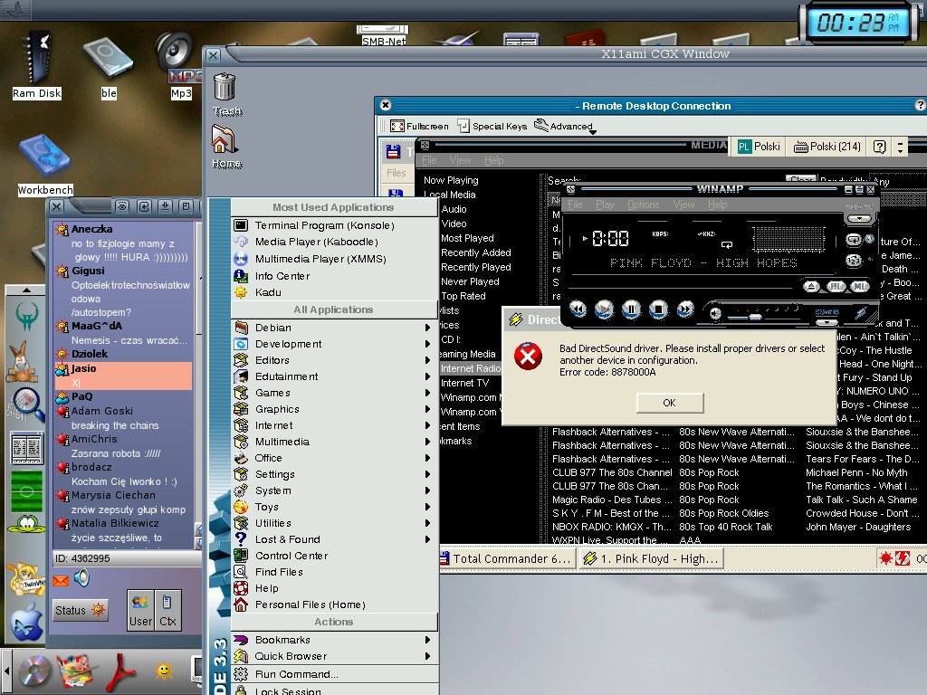Select contact Jasio in Kadu list
The height and width of the screenshot is (695, 927).
pyautogui.click(x=123, y=376)
